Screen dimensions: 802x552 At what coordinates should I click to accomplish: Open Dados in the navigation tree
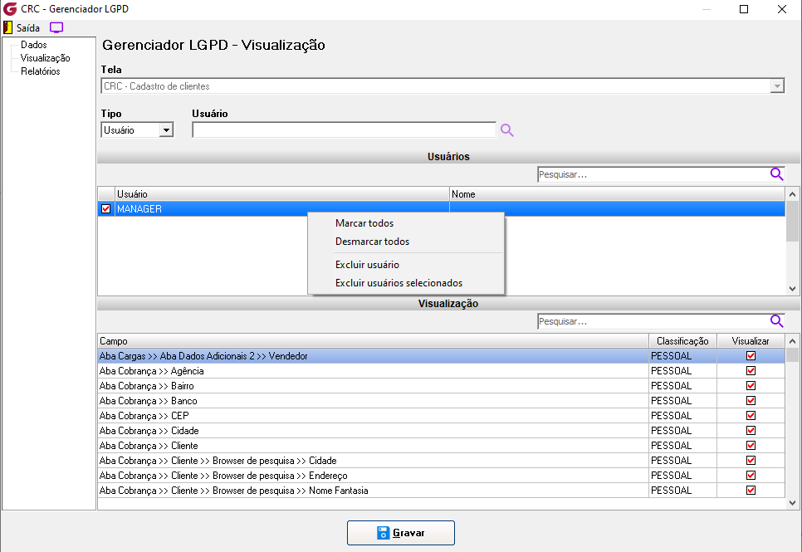(x=34, y=45)
